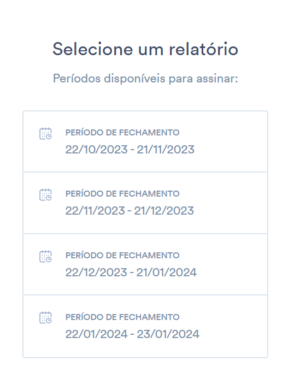Click the start date 22/10/2023

97,150
